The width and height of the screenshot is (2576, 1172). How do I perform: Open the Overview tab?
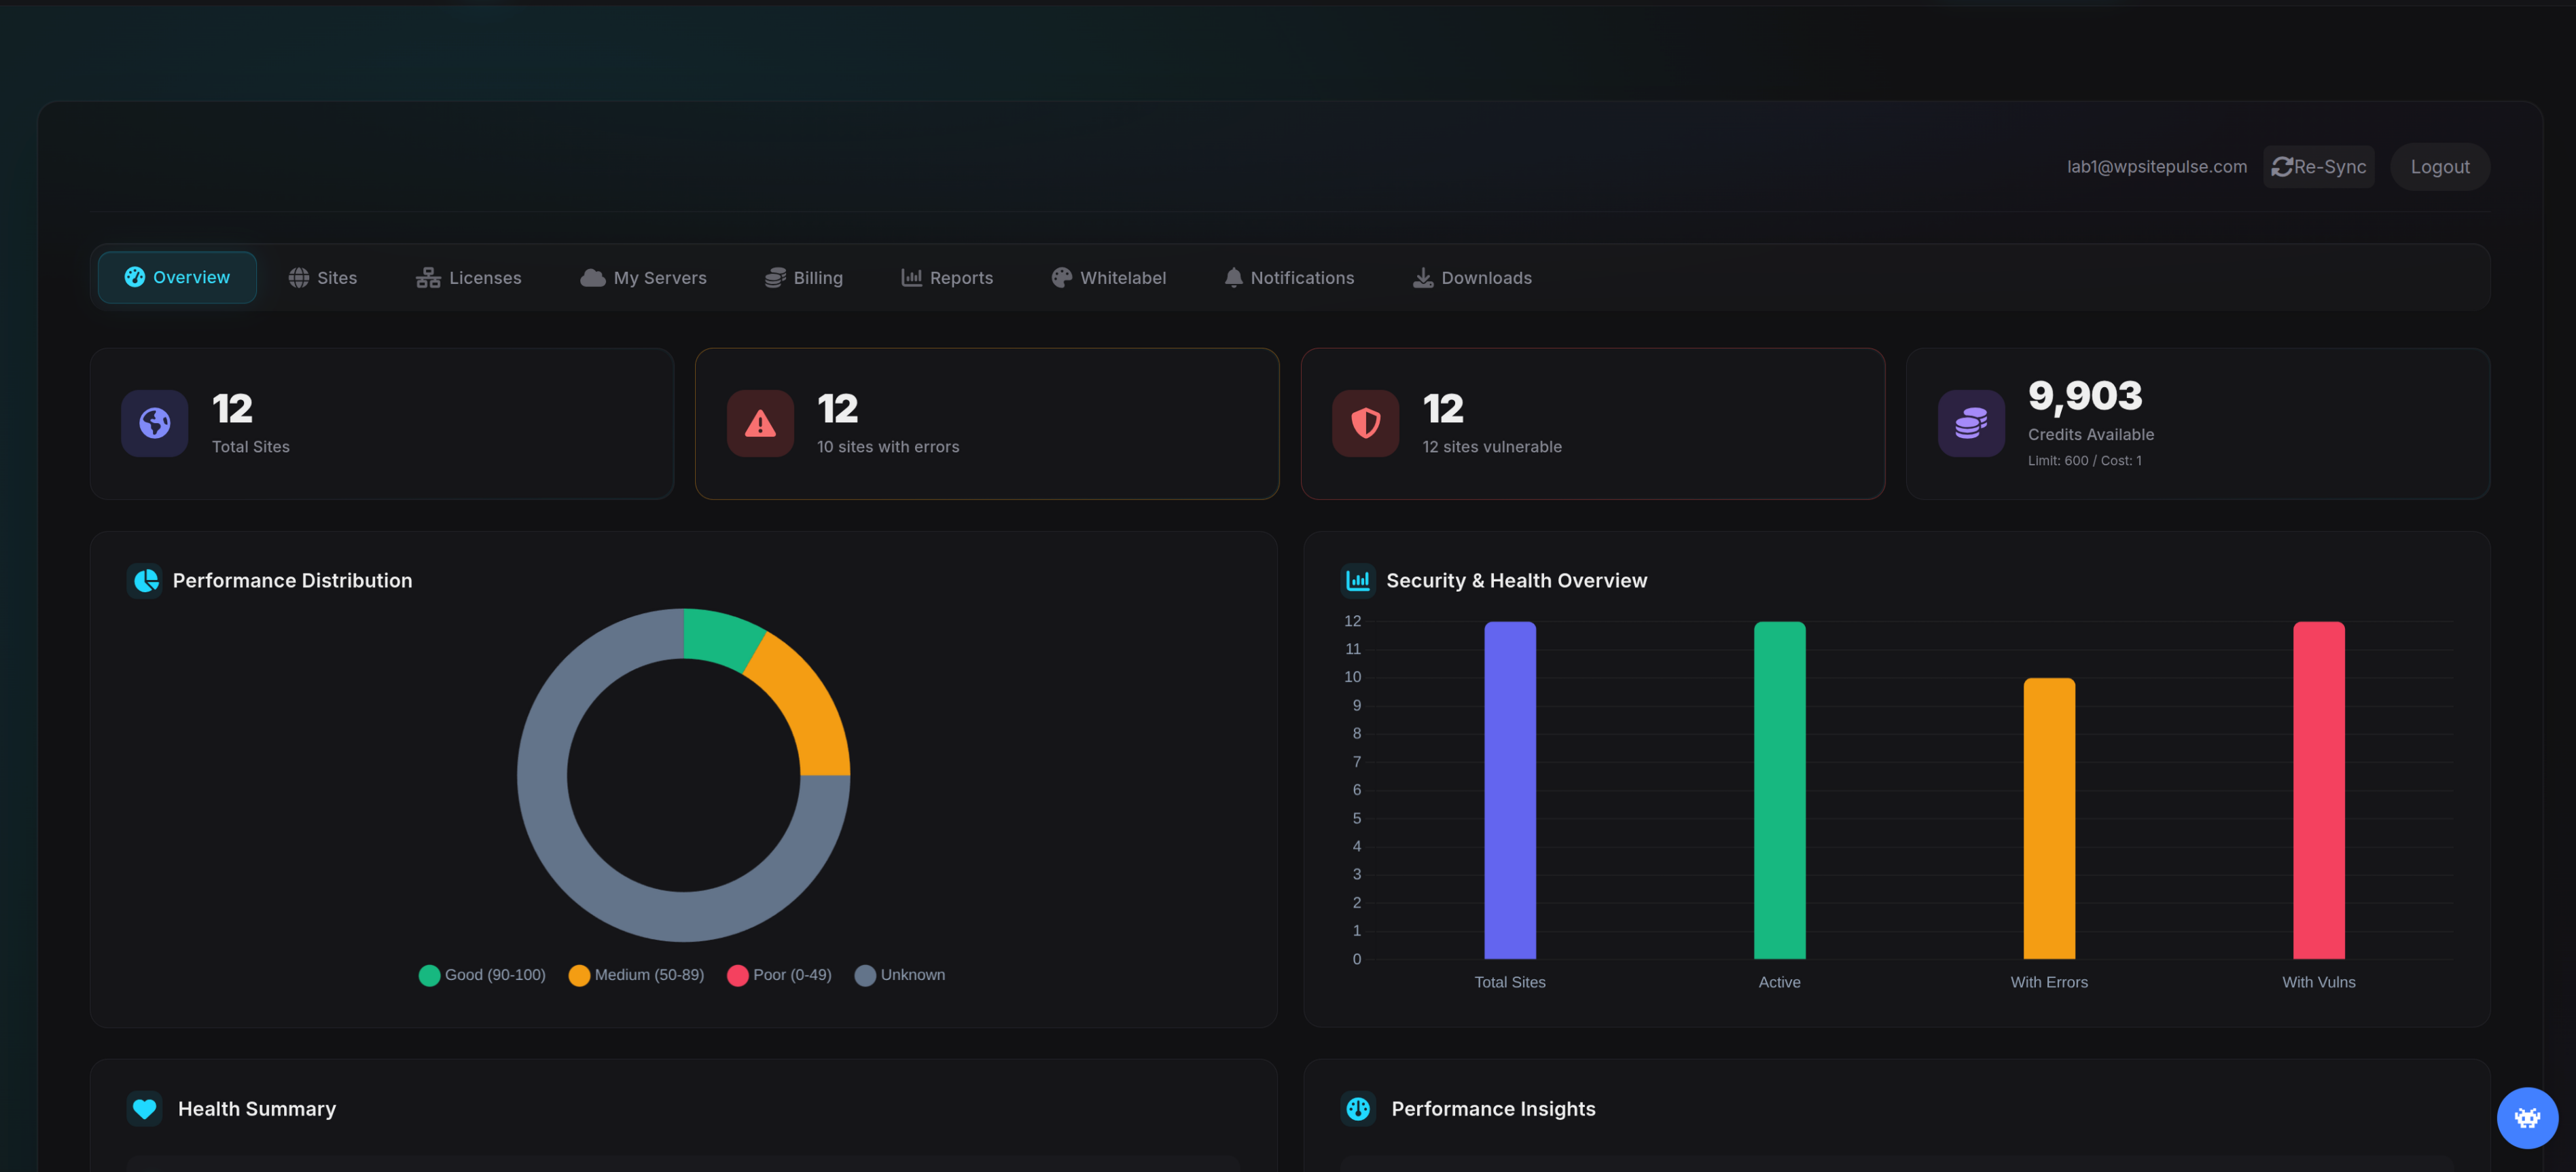(177, 277)
